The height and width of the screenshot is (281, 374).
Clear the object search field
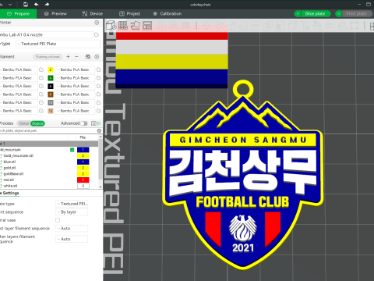coord(99,130)
